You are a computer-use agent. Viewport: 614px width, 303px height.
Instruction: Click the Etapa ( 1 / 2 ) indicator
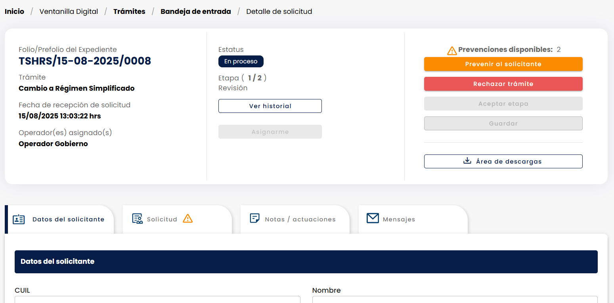243,78
